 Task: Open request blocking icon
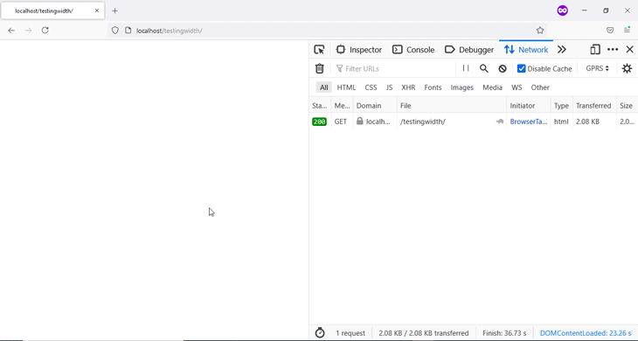click(x=503, y=68)
